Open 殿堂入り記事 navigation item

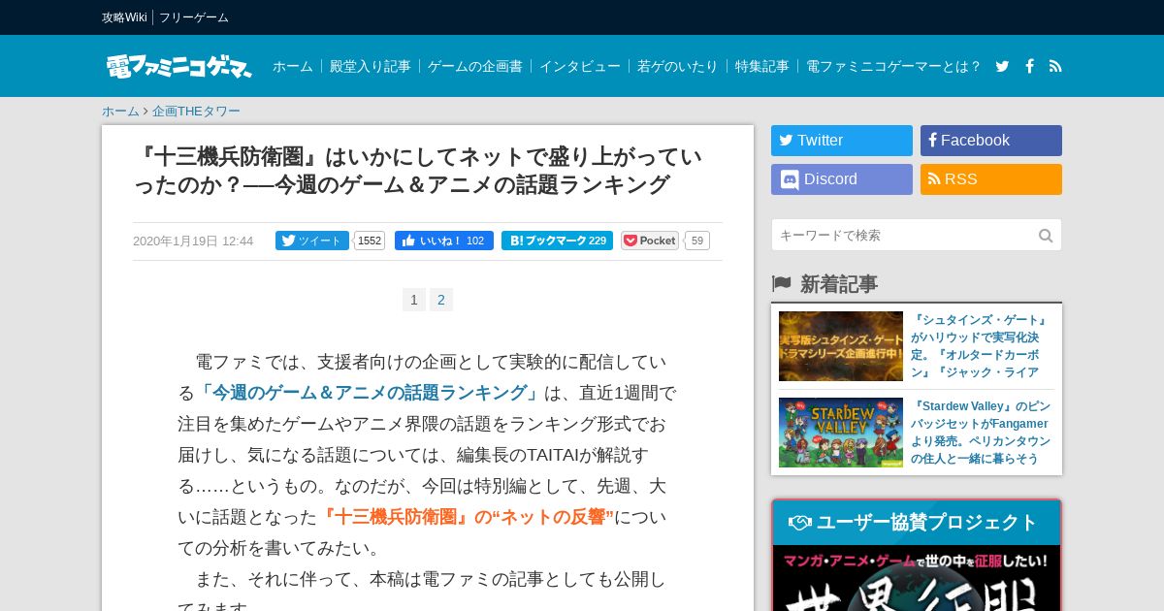tap(371, 66)
